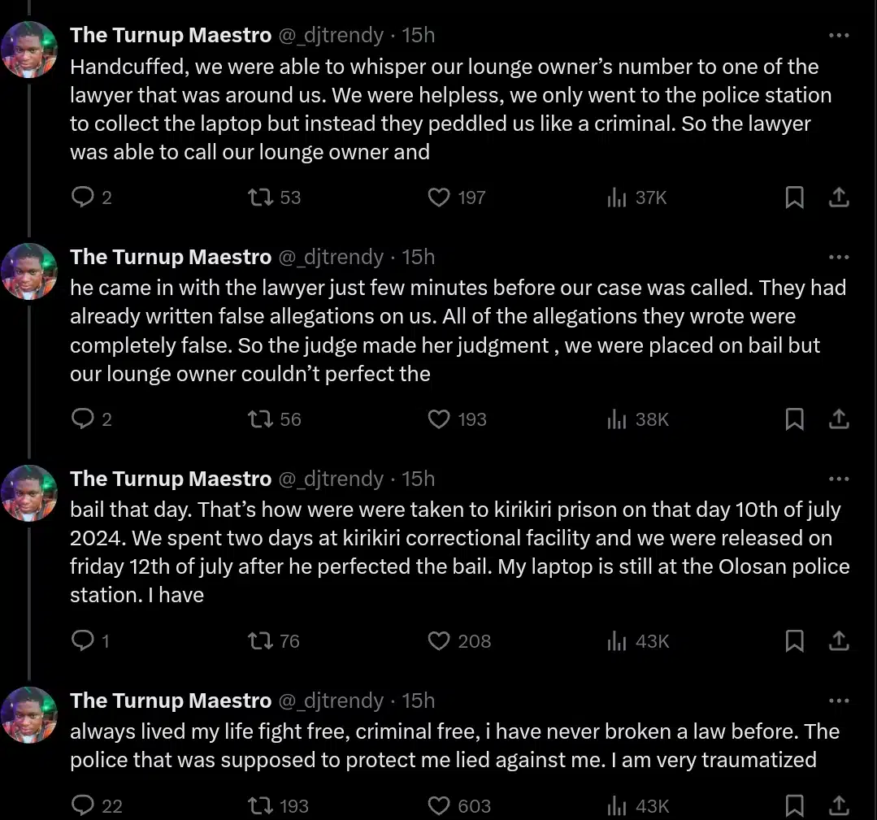Click the profile avatar on the second tweet
The image size is (877, 820).
click(29, 271)
